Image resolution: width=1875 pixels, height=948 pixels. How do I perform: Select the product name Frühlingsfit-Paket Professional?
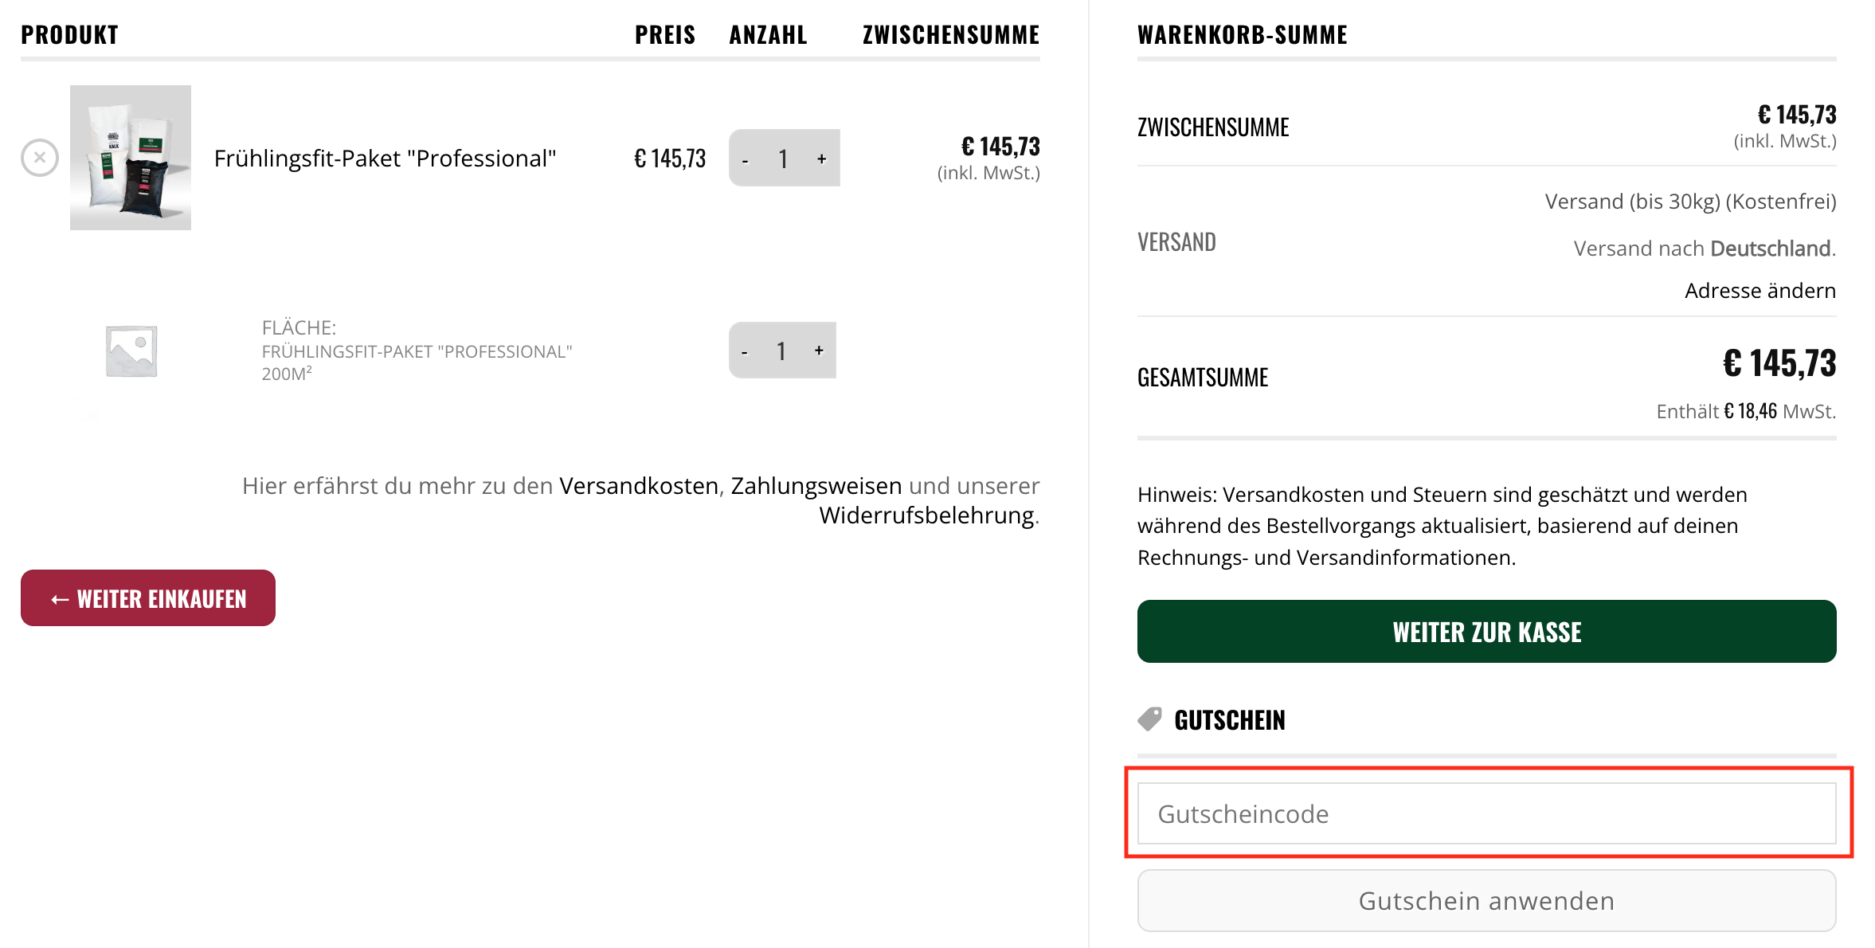[385, 158]
